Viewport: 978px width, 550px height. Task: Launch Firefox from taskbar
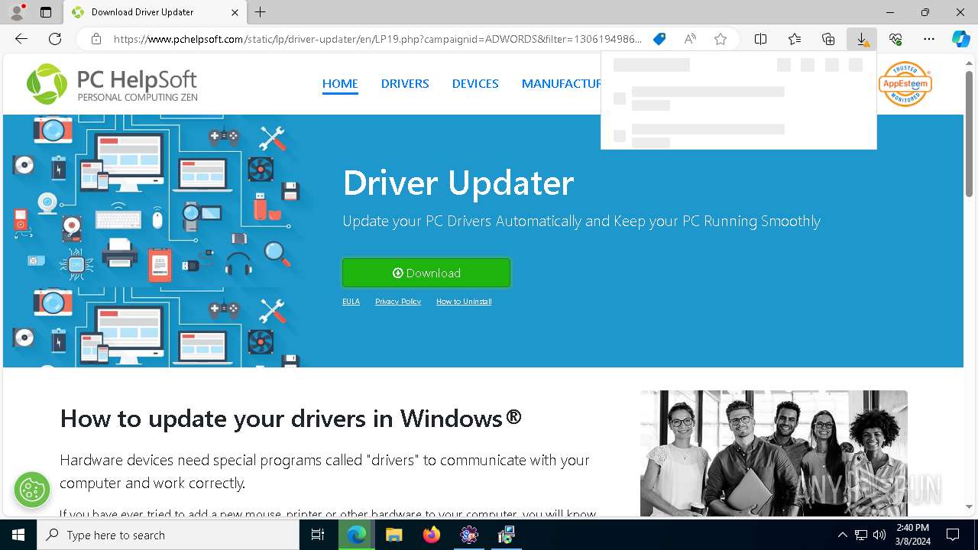(x=432, y=535)
